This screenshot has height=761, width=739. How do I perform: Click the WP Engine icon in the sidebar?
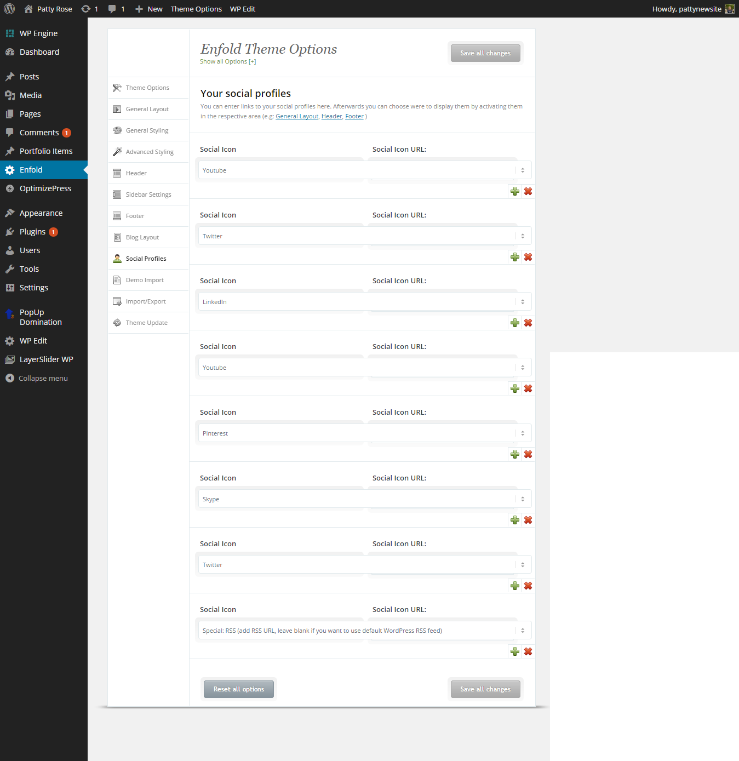pos(10,33)
